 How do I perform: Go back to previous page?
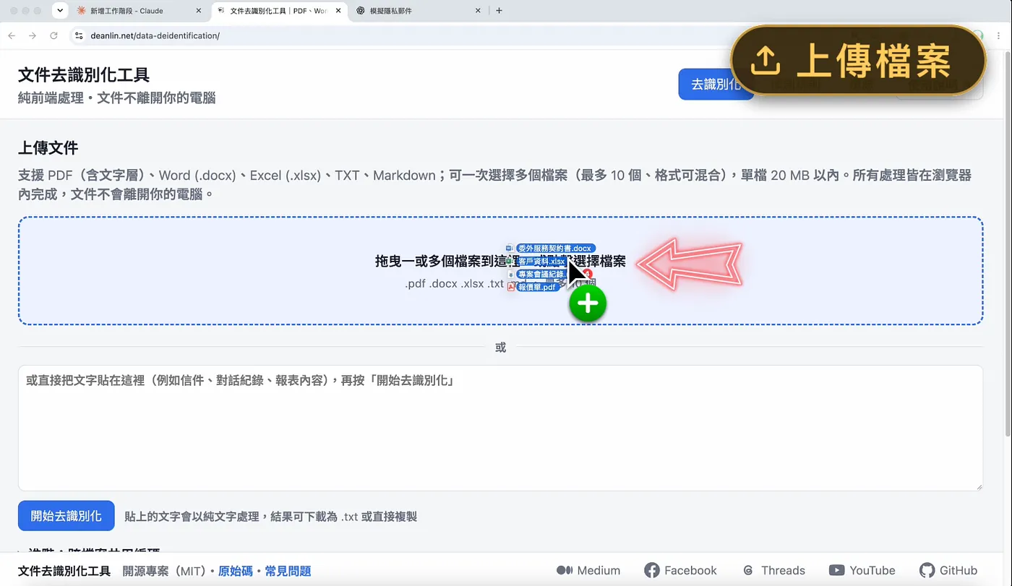click(12, 35)
